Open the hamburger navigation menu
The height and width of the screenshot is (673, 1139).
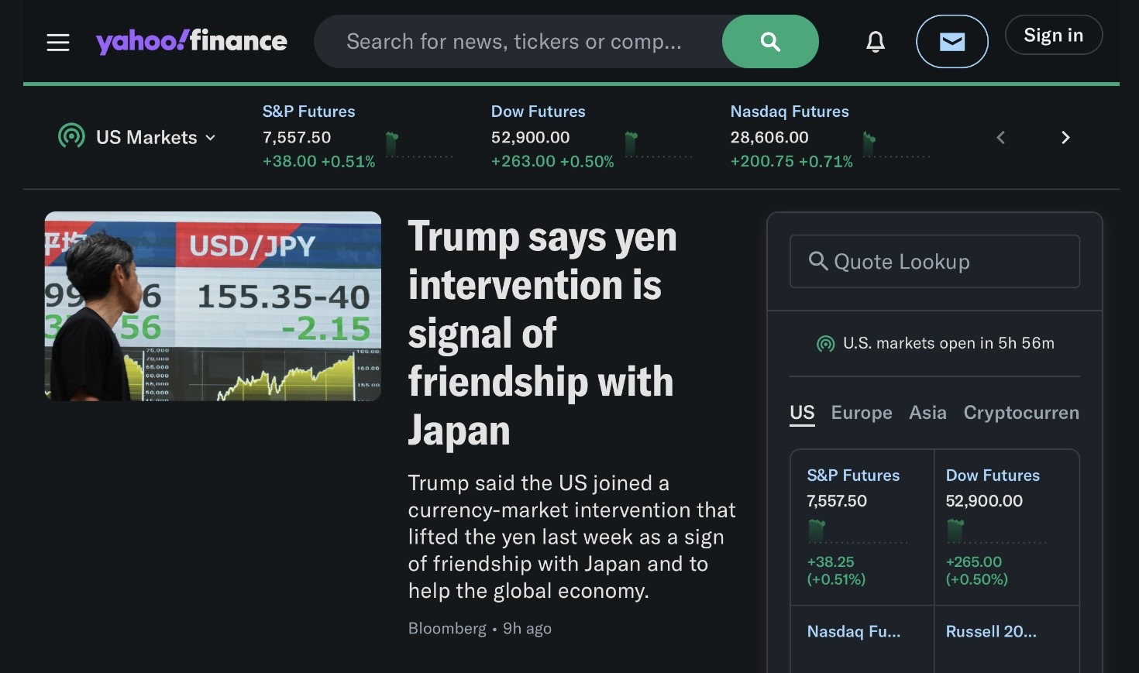coord(58,42)
